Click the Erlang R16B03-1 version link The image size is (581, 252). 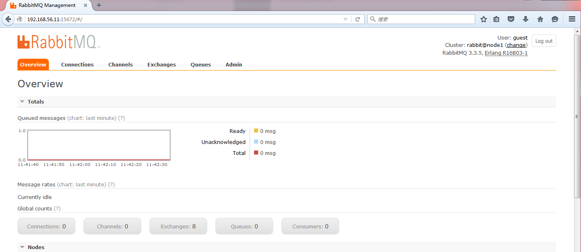[506, 53]
